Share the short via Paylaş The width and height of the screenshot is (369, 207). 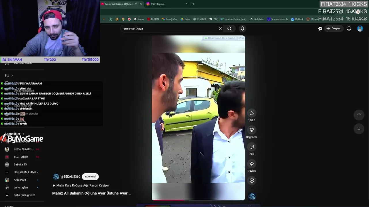click(252, 164)
